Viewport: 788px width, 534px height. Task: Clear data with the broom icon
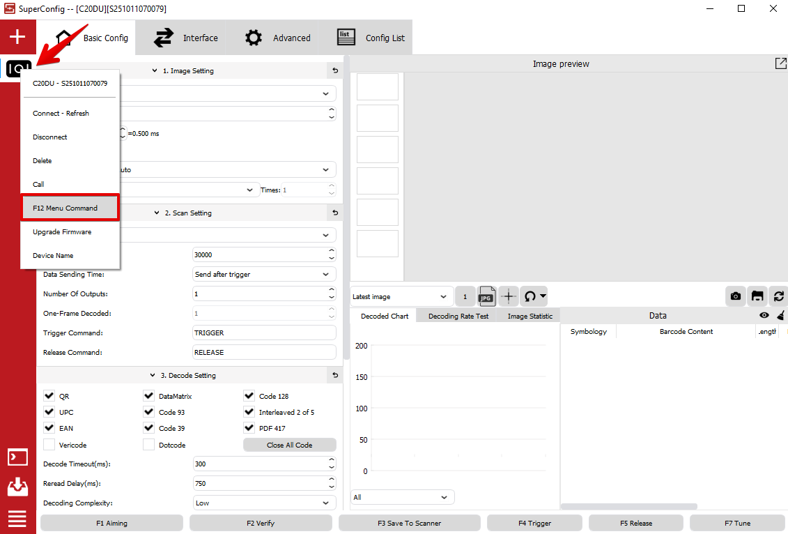pos(781,316)
